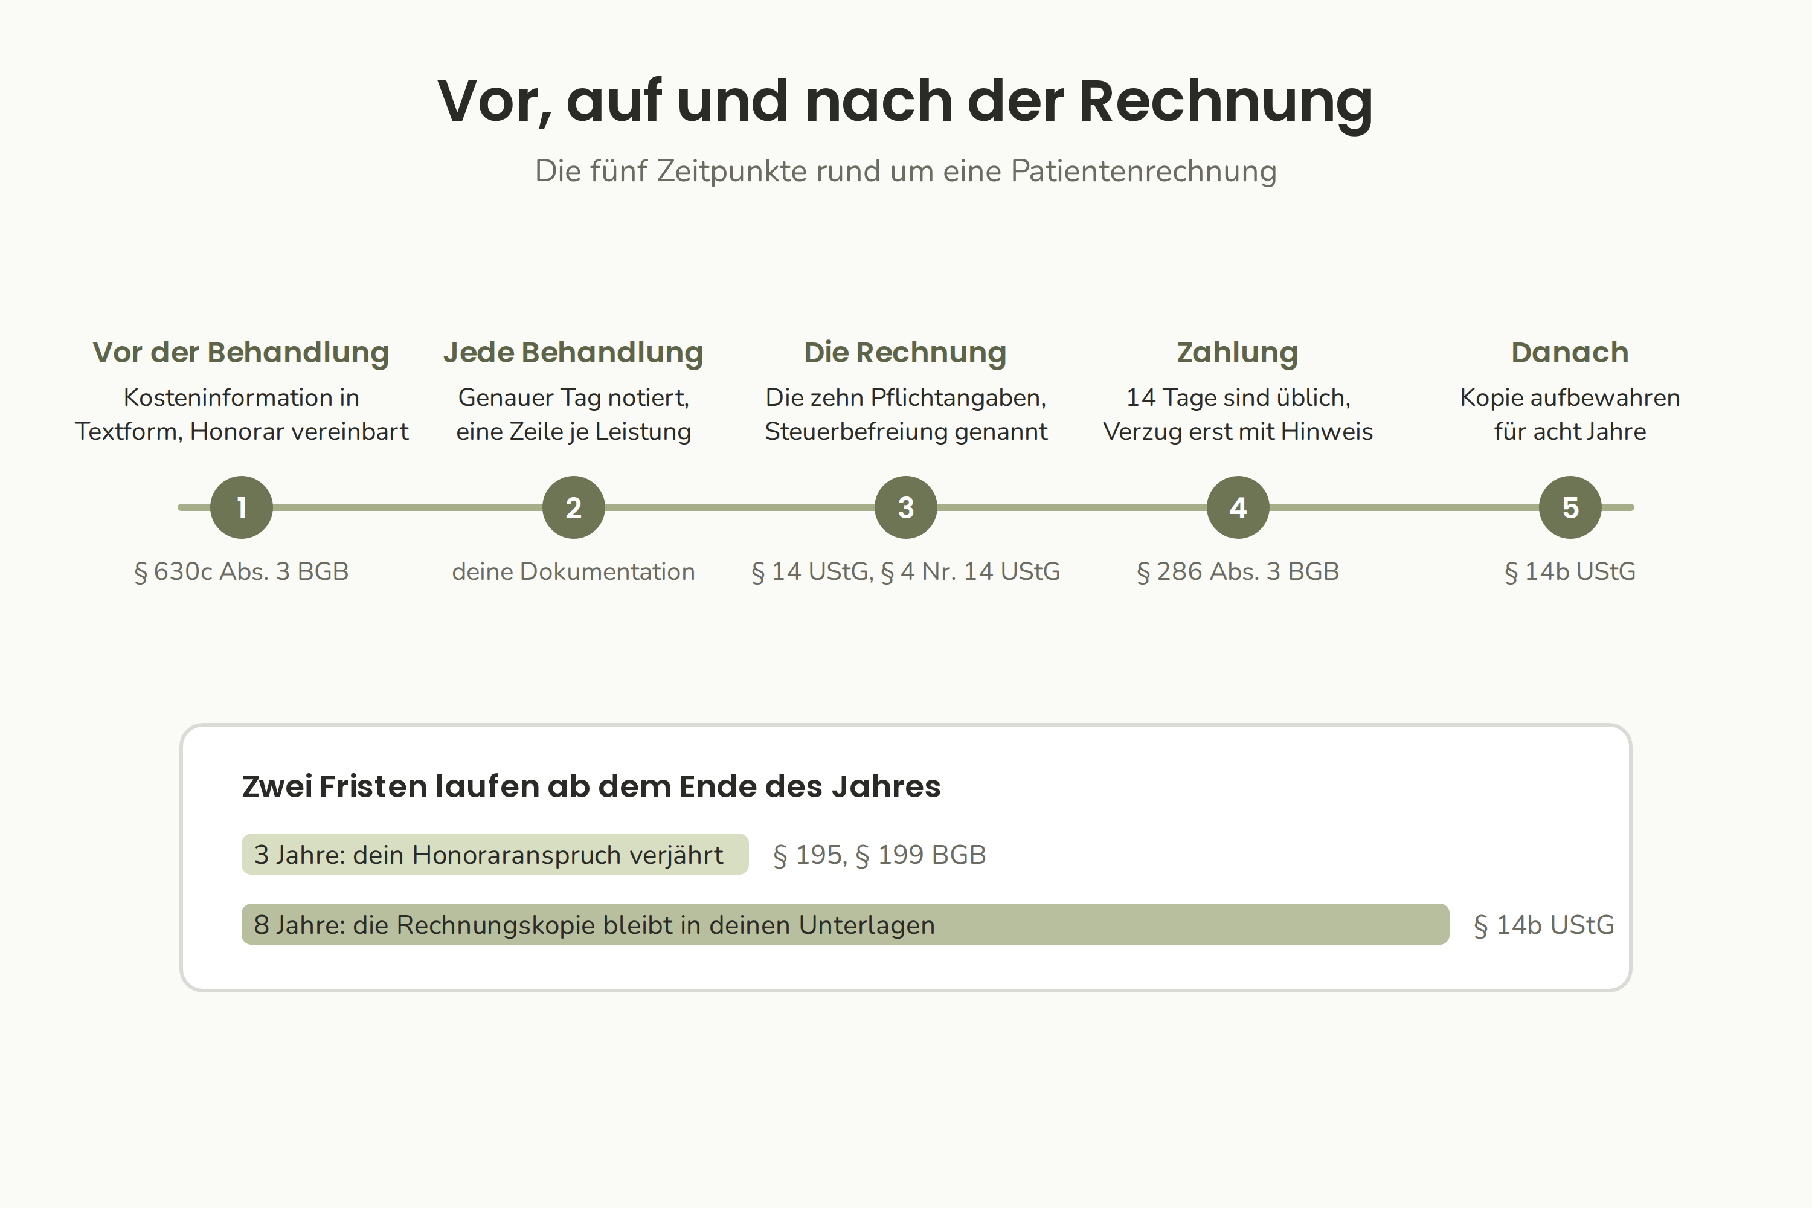Click timeline marker number 5
The image size is (1812, 1208).
click(1570, 507)
